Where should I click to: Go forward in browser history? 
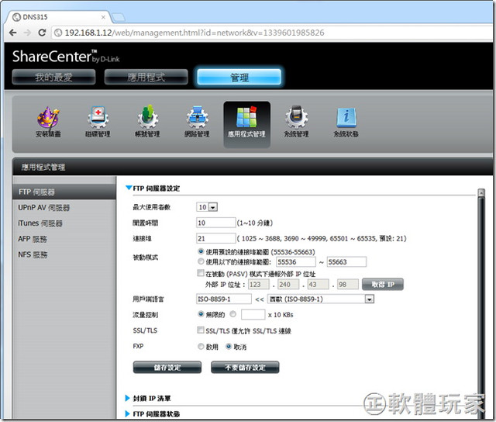tap(28, 33)
